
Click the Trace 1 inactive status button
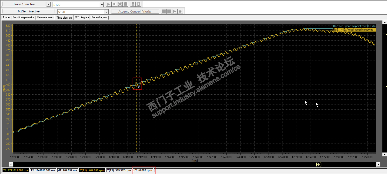click(24, 4)
